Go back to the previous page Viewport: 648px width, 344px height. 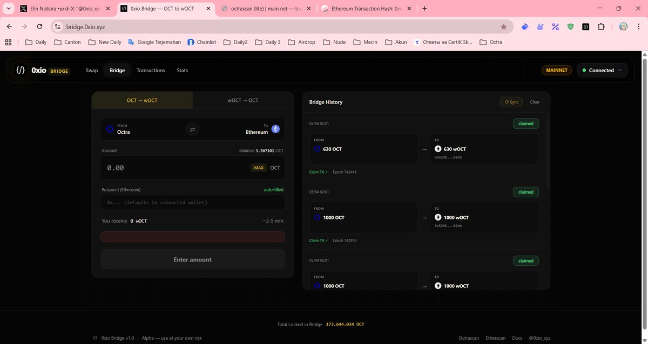tap(9, 26)
